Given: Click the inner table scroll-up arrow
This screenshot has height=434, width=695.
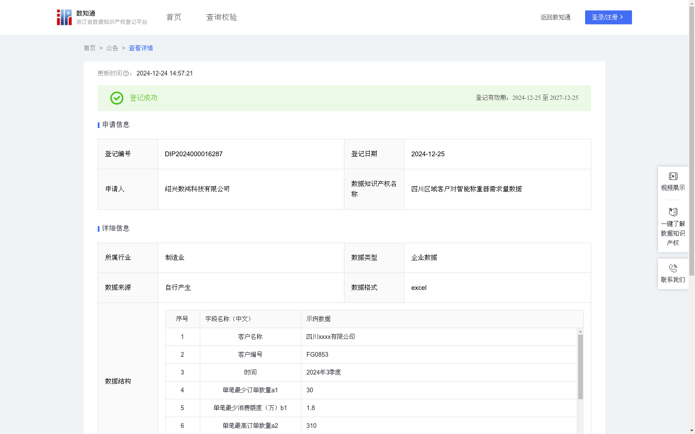Looking at the screenshot, I should click(580, 332).
